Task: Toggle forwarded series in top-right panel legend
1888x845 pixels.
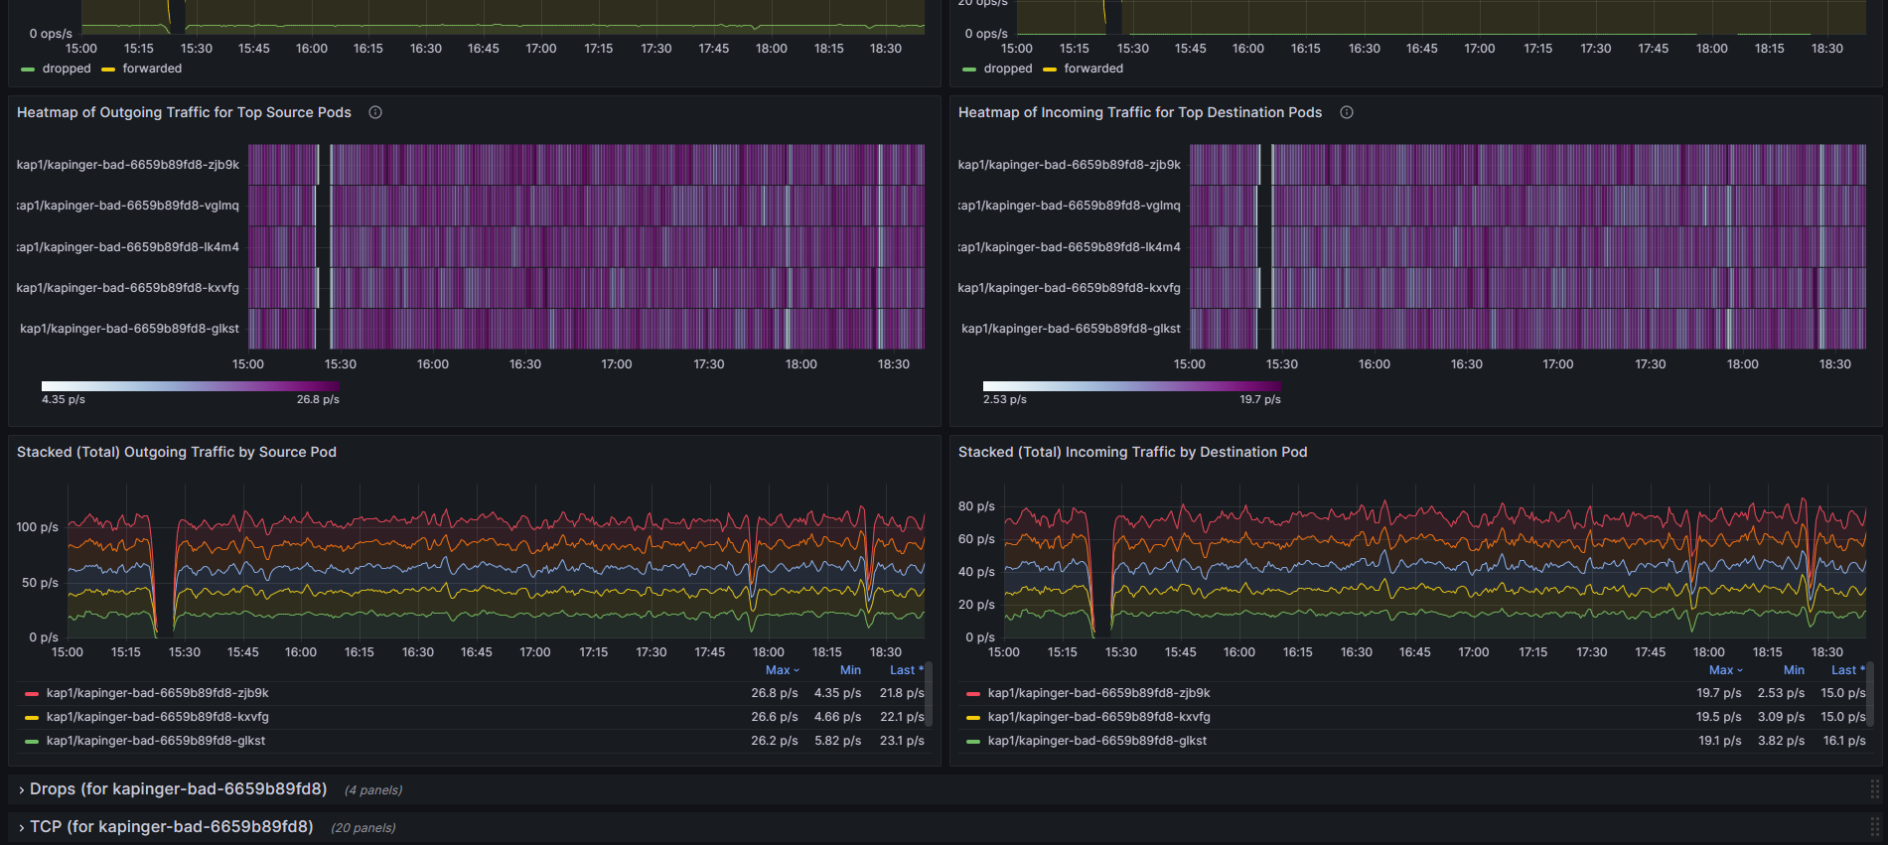Action: point(1092,69)
